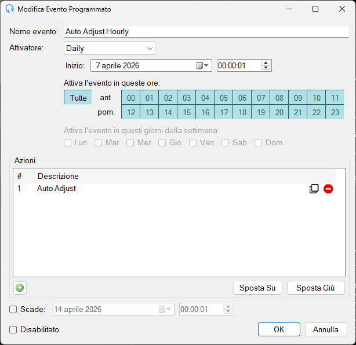The width and height of the screenshot is (356, 345).
Task: Select the Auto Adjust action row
Action: click(175, 189)
